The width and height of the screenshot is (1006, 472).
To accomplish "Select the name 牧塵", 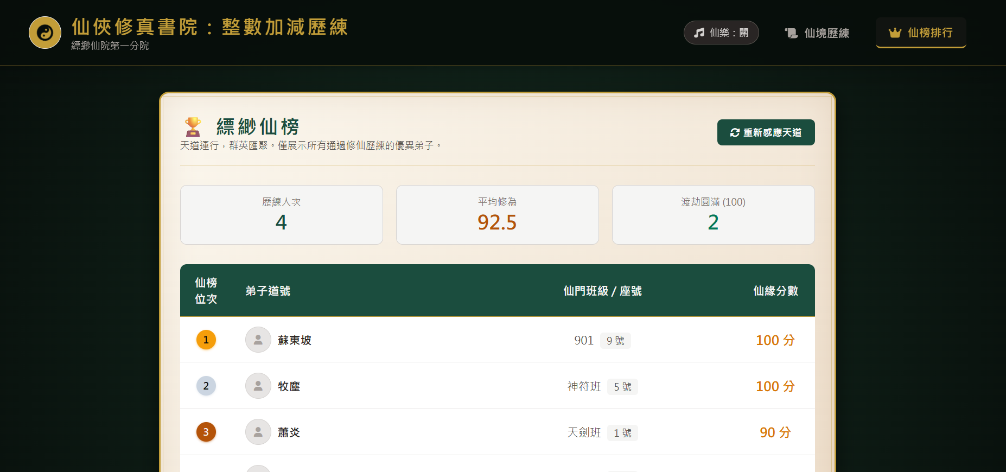I will point(289,386).
